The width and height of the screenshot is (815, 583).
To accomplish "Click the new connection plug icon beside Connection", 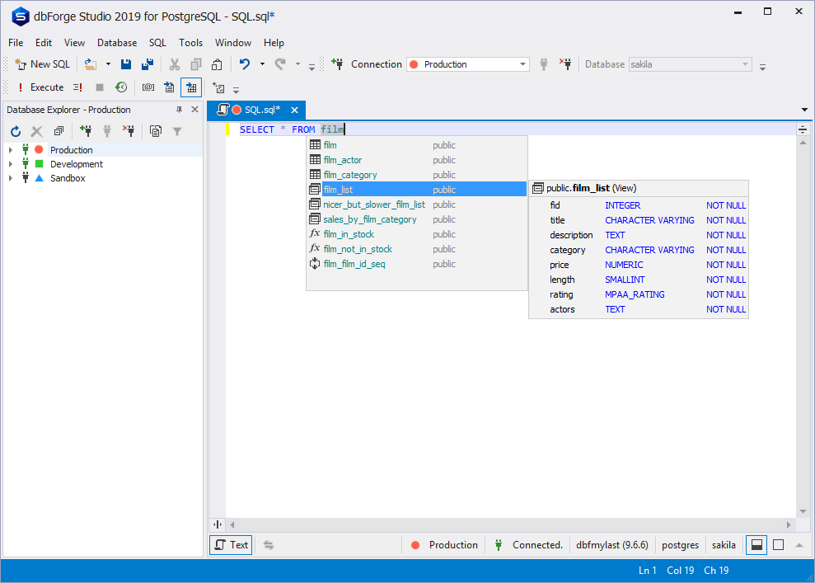I will [337, 64].
